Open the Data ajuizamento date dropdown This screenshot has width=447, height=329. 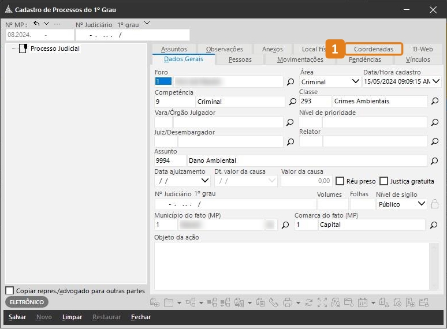point(205,181)
